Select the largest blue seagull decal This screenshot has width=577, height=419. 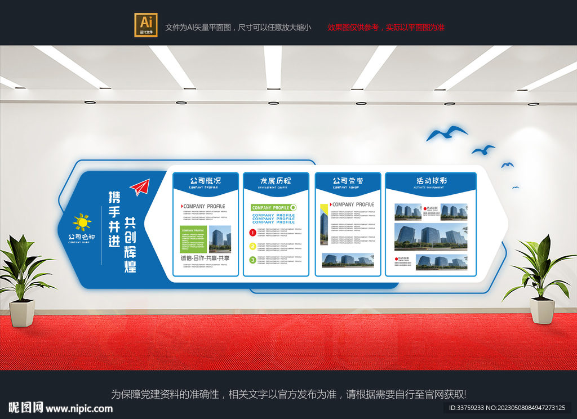click(446, 133)
